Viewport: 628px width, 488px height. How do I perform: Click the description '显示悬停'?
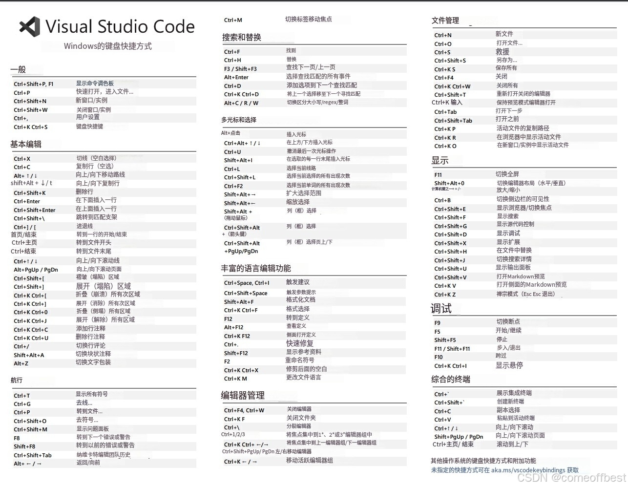click(509, 365)
